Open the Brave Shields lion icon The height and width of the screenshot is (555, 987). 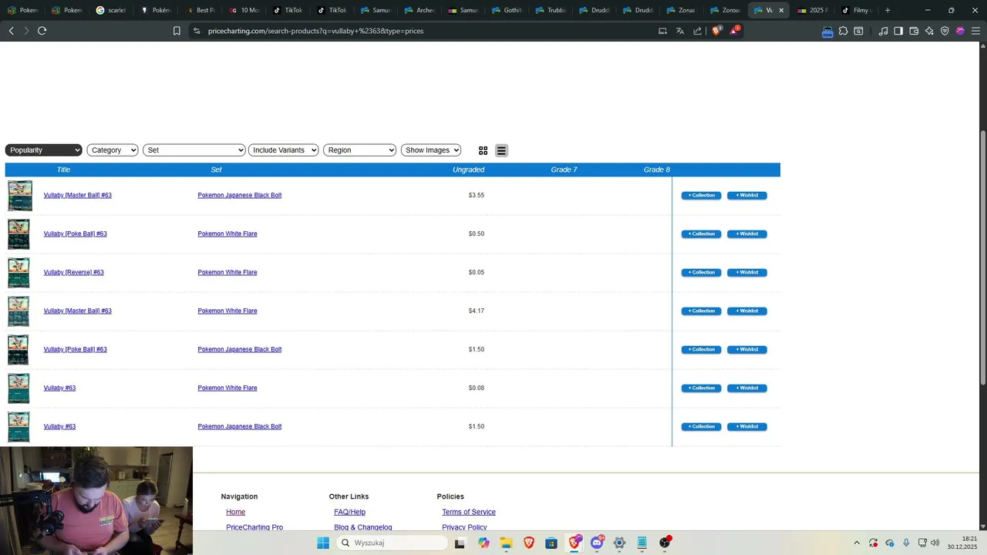click(716, 30)
